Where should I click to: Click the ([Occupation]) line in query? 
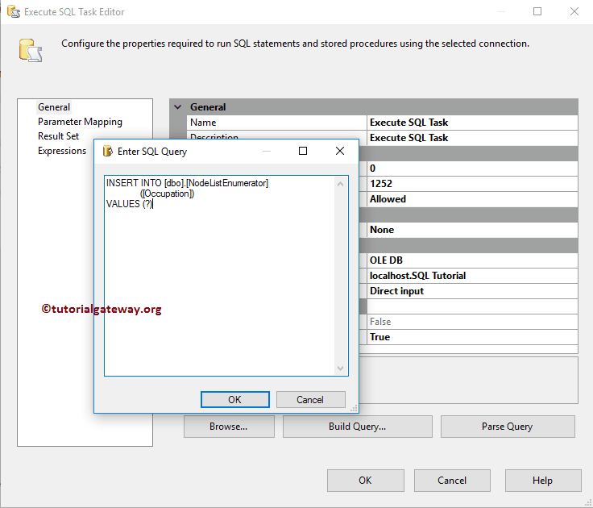(167, 194)
